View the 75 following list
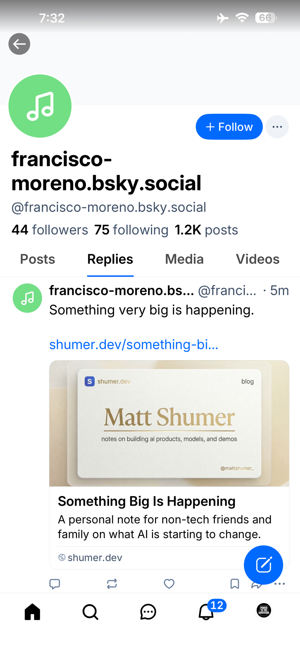Image resolution: width=300 pixels, height=650 pixels. click(x=131, y=230)
